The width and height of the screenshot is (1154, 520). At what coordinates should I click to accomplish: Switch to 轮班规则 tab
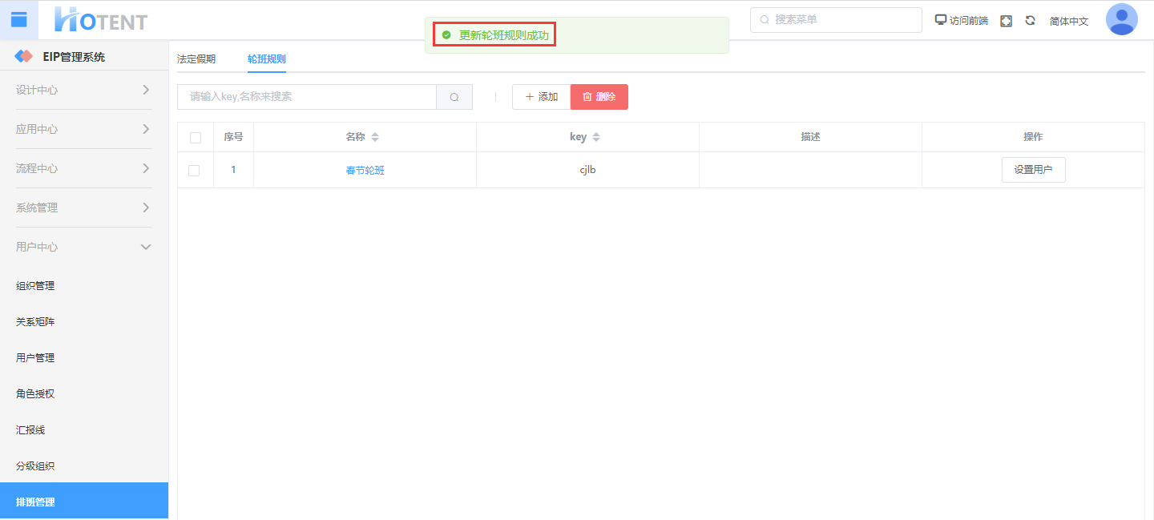click(x=267, y=58)
